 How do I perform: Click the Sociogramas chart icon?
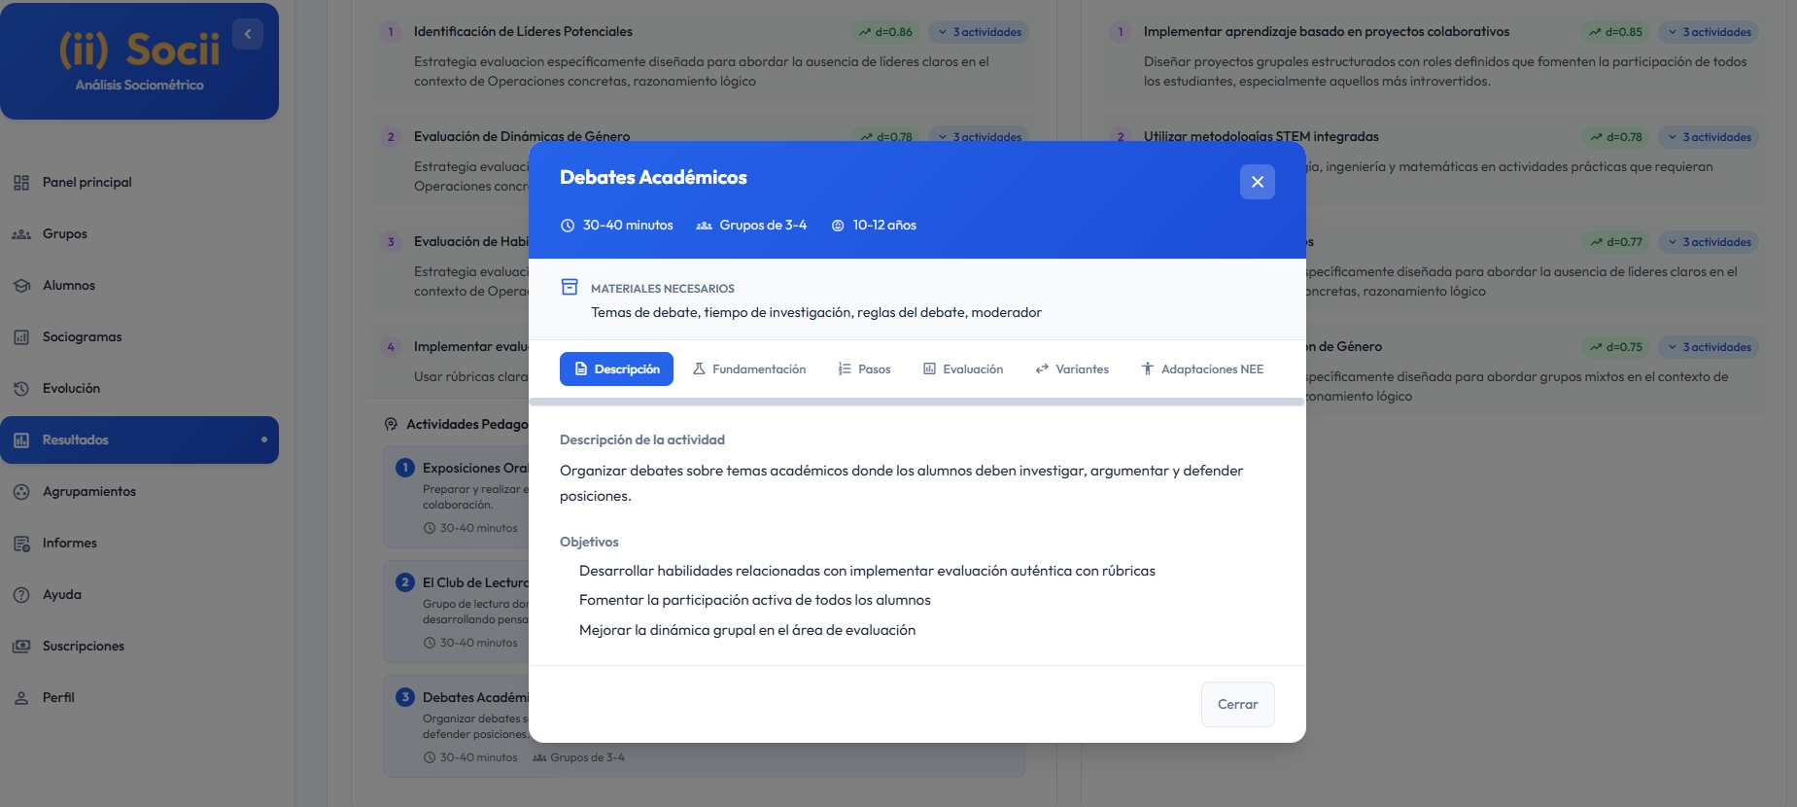coord(21,337)
